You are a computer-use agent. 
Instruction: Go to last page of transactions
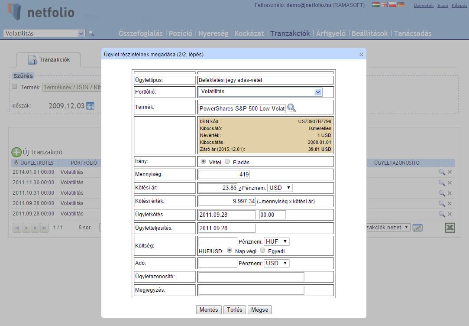click(x=44, y=228)
